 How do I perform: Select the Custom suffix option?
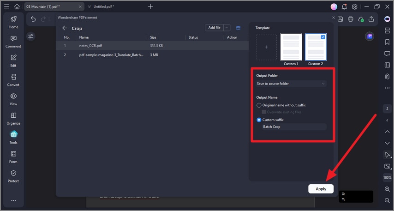(259, 120)
